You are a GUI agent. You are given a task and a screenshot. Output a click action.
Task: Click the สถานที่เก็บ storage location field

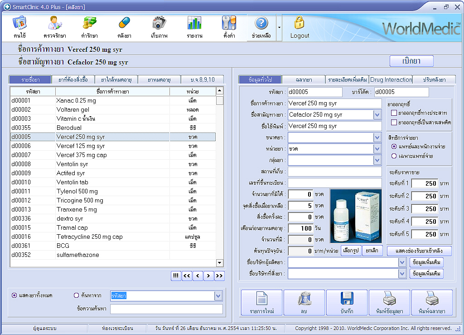point(335,171)
